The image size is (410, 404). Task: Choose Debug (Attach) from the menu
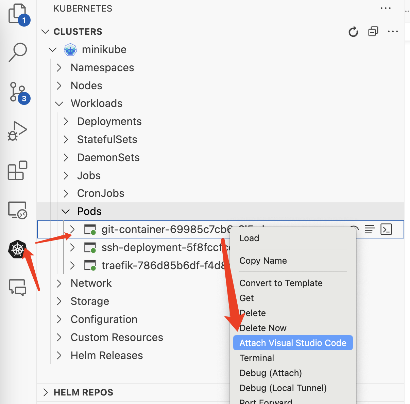(293, 373)
